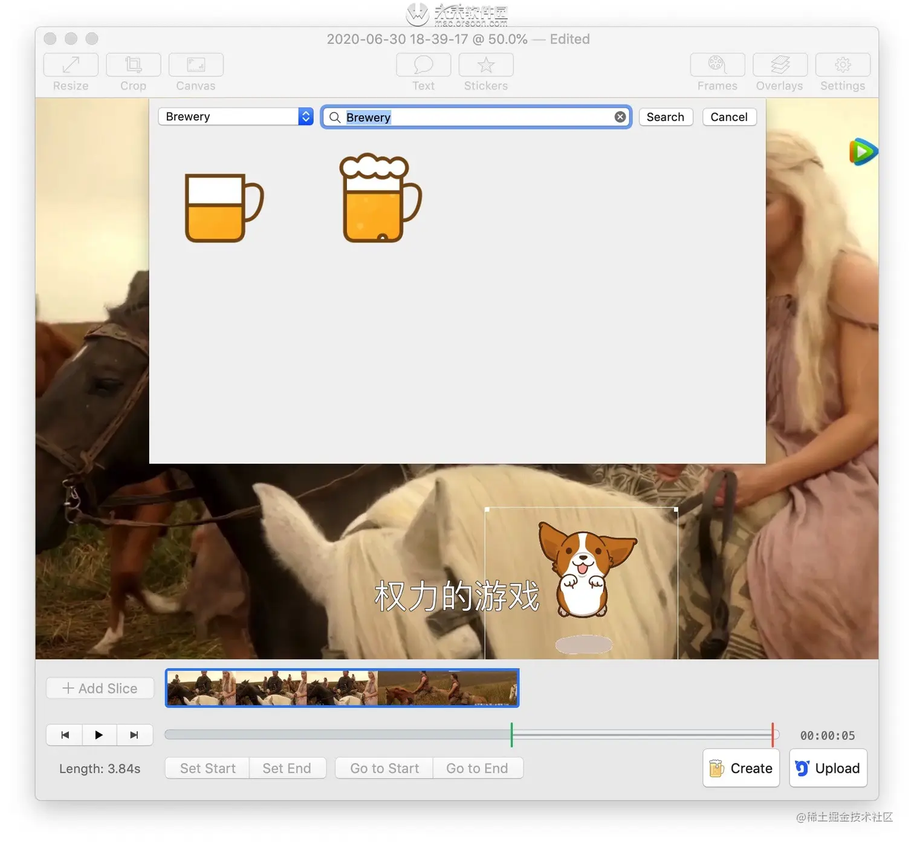Choose the plain beer mug sticker
This screenshot has width=914, height=844.
pyautogui.click(x=224, y=208)
